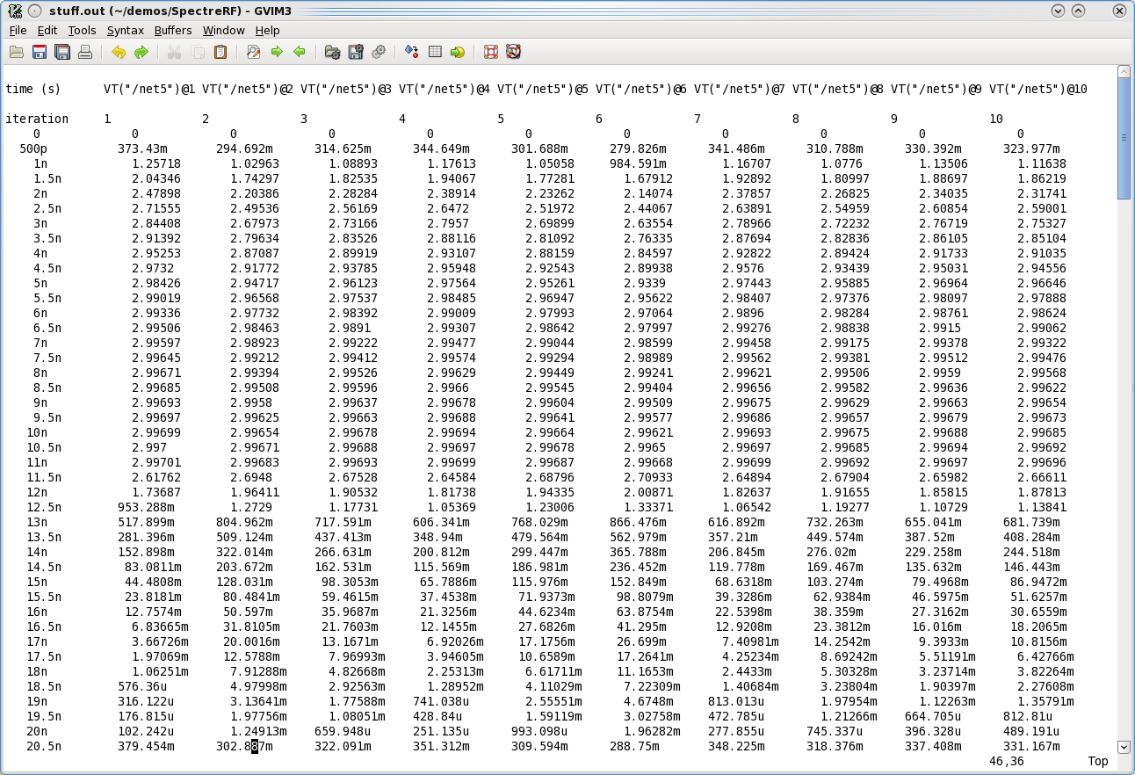Click the vertical scrollbar thumb
This screenshot has height=775, width=1135.
1124,139
